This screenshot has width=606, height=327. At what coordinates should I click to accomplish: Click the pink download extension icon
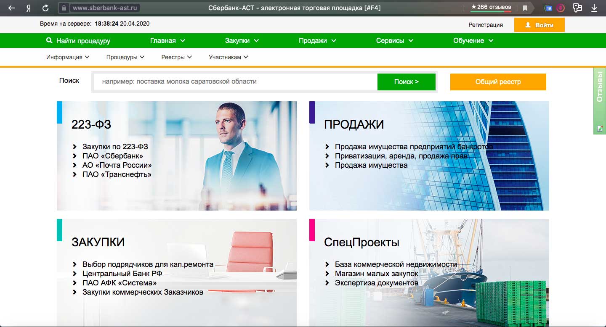tap(560, 8)
